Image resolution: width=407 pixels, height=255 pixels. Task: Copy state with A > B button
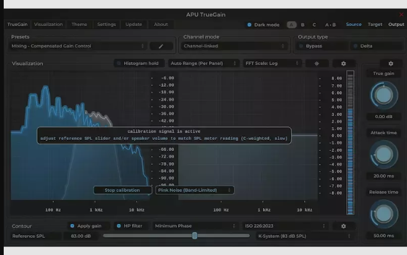point(331,25)
